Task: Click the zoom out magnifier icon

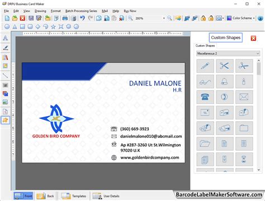Action: pyautogui.click(x=169, y=18)
